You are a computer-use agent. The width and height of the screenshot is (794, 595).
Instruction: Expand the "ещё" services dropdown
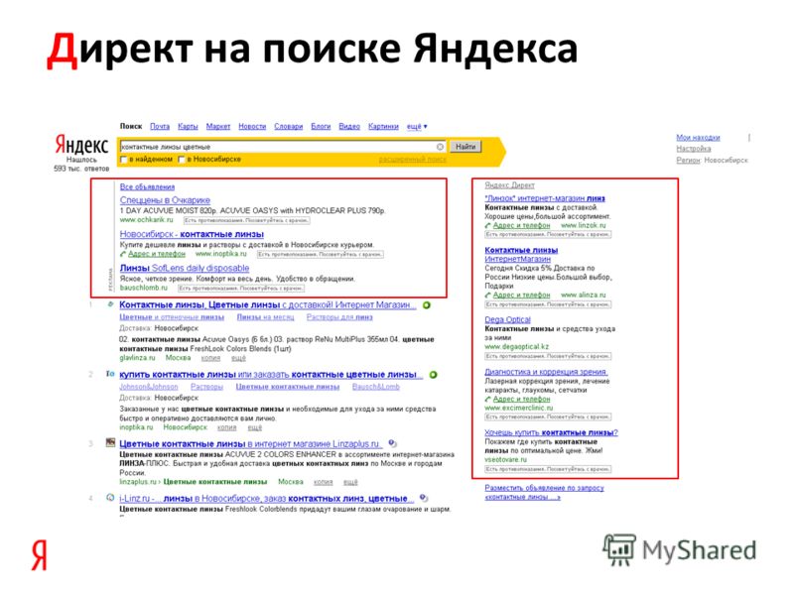417,127
